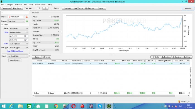This screenshot has height=109, width=195.
Task: Open the Bet Type dropdown
Action: pyautogui.click(x=19, y=47)
